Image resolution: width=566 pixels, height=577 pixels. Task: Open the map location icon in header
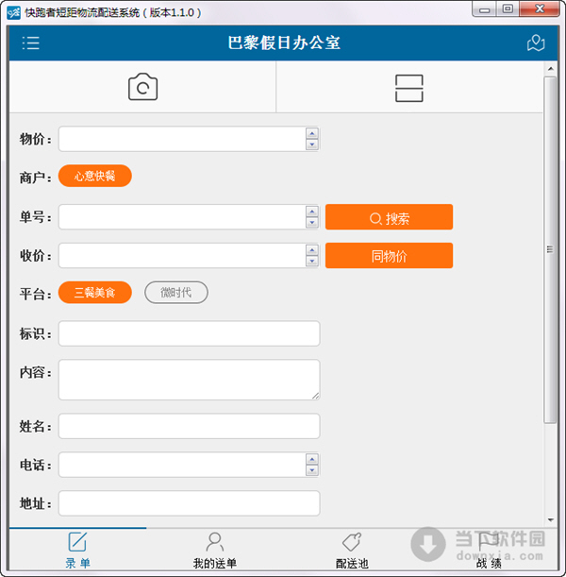pyautogui.click(x=536, y=42)
